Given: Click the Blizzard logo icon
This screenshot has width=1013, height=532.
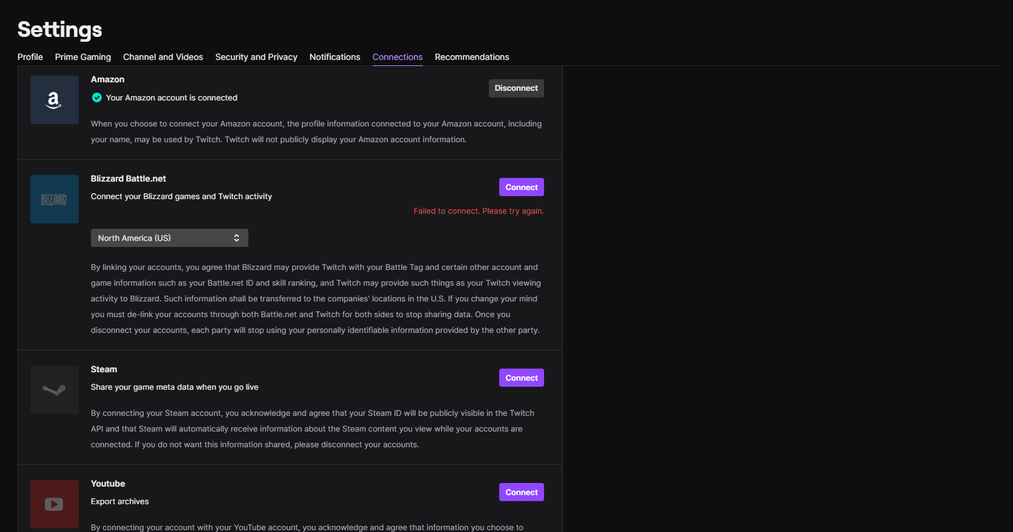Looking at the screenshot, I should [x=55, y=199].
